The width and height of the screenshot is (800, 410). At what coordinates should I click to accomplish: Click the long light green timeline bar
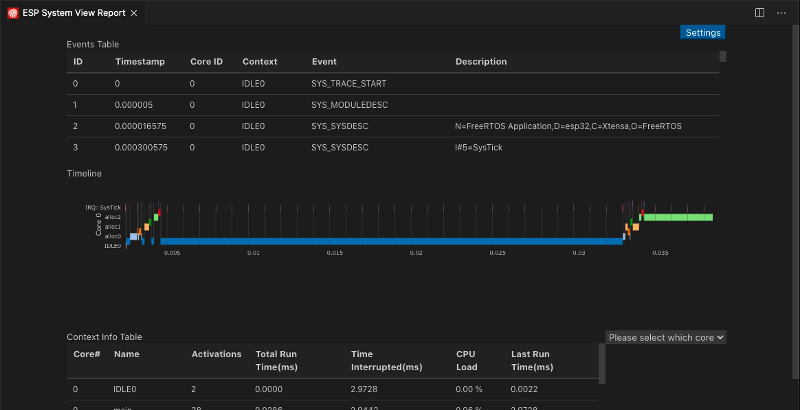tap(678, 217)
